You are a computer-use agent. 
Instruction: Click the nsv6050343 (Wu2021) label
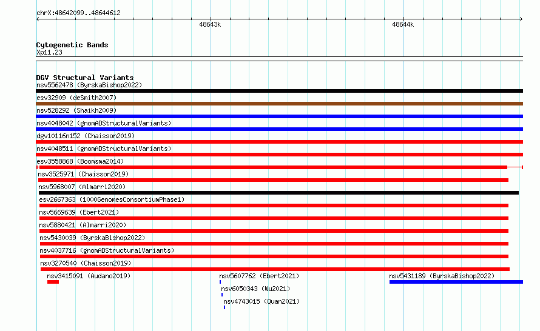coord(255,289)
